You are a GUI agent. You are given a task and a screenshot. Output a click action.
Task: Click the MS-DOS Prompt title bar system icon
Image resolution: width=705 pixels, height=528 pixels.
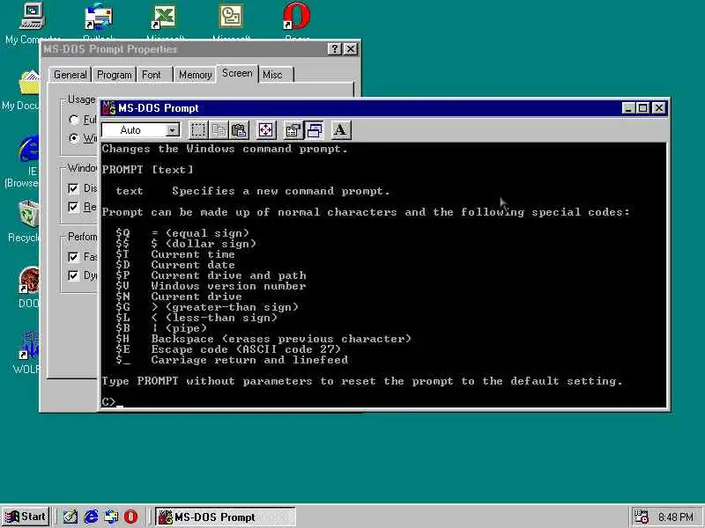click(108, 108)
